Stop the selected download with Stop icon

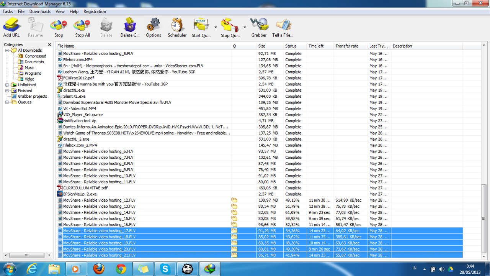(x=59, y=28)
